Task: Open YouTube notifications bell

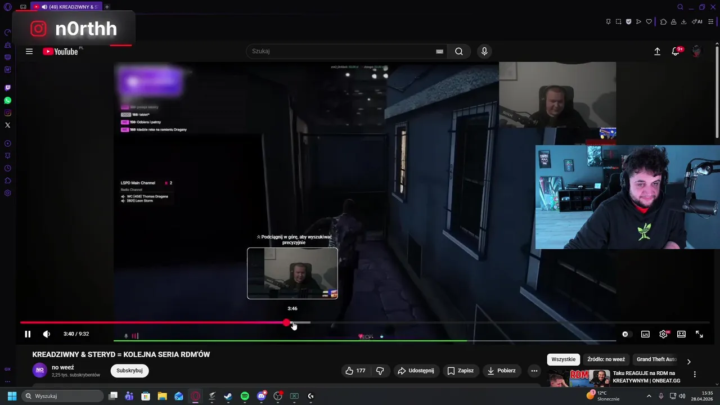Action: pos(676,51)
